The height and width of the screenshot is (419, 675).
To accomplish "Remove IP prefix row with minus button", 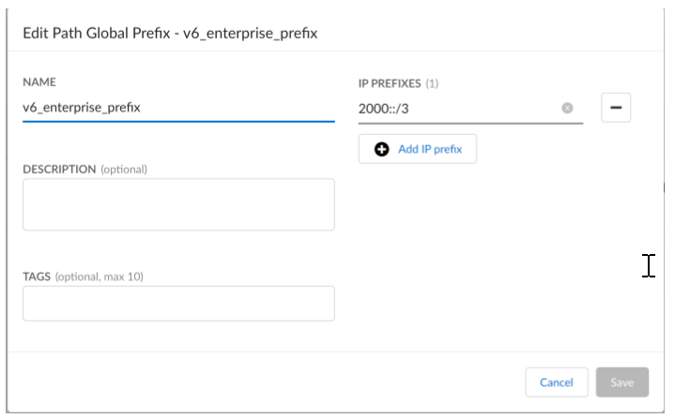I will pos(616,109).
